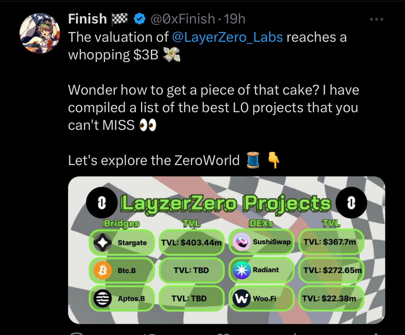Viewport: 405px width, 335px height.
Task: Open the three-dot more options menu
Action: click(x=377, y=20)
